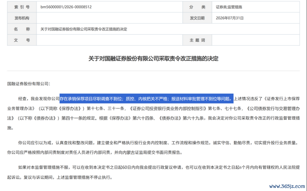Screen dimensions: 307x191
Task: Click the 分类 label cell
Action: [x=197, y=7]
